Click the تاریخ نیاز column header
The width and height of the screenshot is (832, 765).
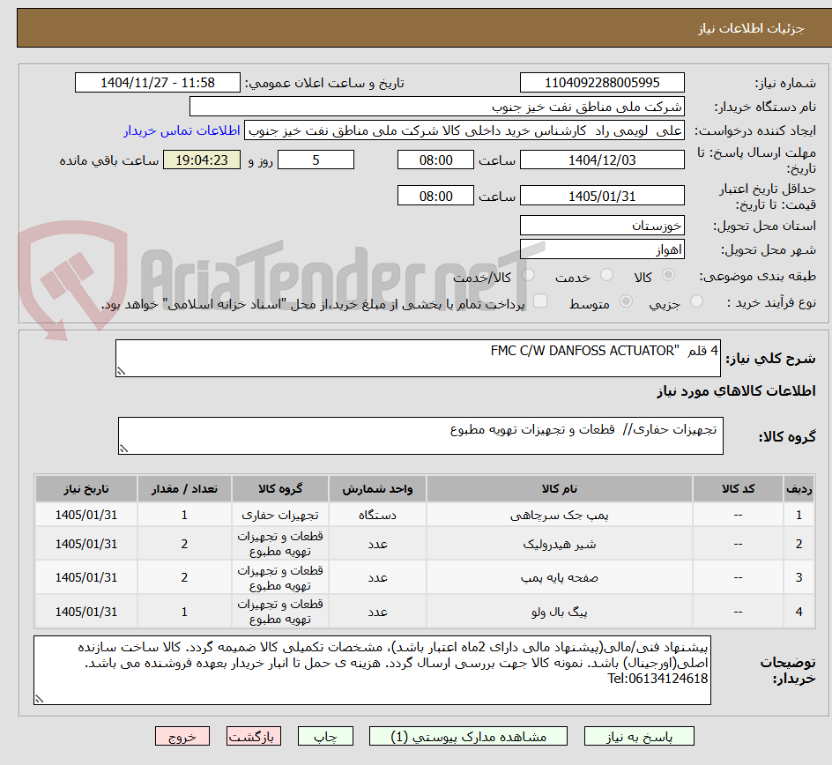(86, 488)
